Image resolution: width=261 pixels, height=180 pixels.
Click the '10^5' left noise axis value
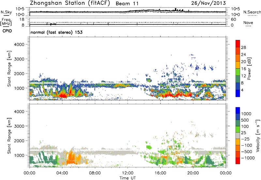(x=20, y=9)
